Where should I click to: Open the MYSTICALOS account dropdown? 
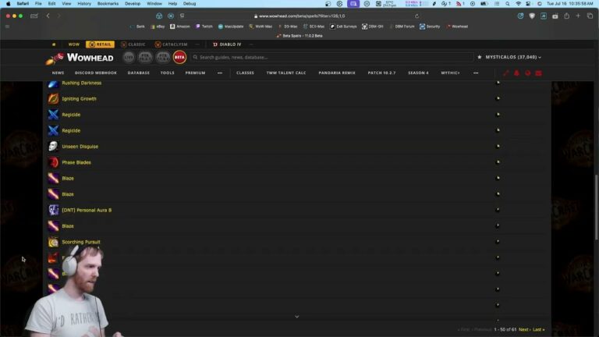point(513,57)
